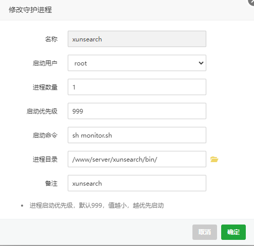Click the 名称 field containing xunsearch
This screenshot has height=246, width=254.
coord(137,39)
